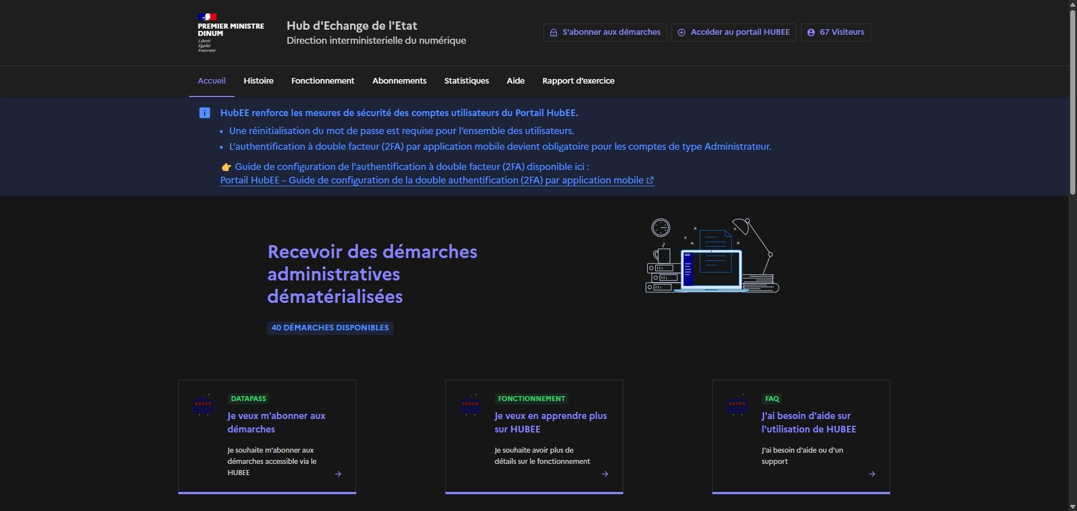Click the plus-circle icon on Accéder au portail HUBEE
Image resolution: width=1077 pixels, height=511 pixels.
click(x=682, y=32)
